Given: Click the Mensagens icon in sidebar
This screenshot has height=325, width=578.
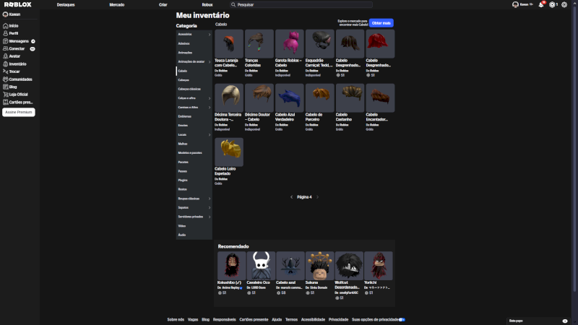Looking at the screenshot, I should [6, 41].
